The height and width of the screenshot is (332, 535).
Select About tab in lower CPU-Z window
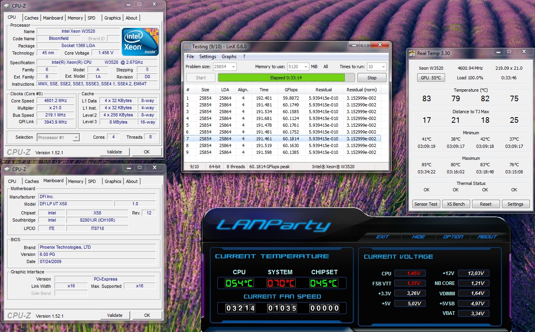click(132, 181)
